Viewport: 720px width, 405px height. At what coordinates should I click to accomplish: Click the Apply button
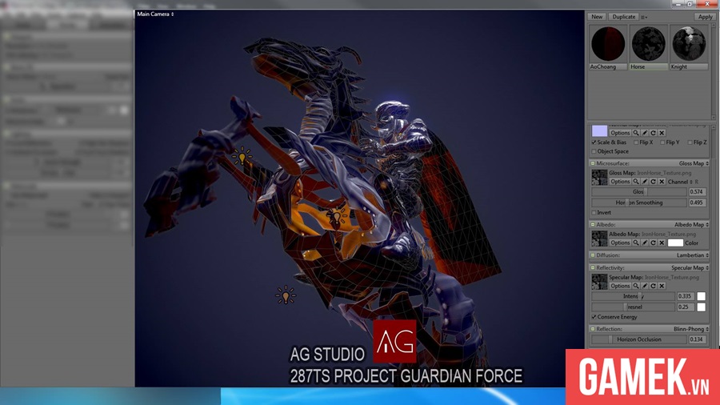pos(705,17)
